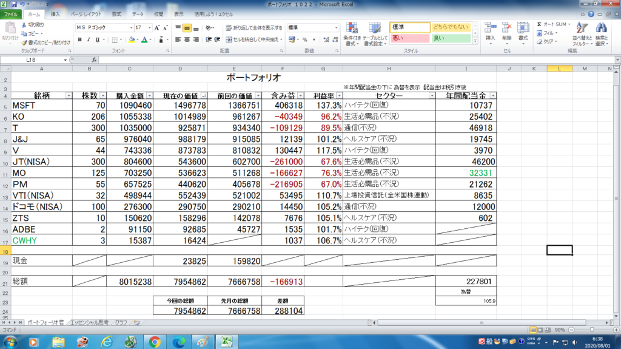Viewport: 621px width, 349px height.
Task: Increase decimal places
Action: click(326, 39)
